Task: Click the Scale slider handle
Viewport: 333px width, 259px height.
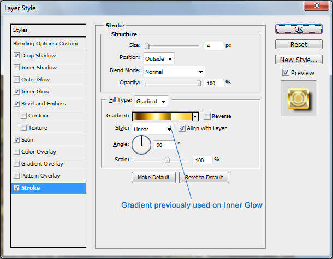Action: (x=167, y=160)
